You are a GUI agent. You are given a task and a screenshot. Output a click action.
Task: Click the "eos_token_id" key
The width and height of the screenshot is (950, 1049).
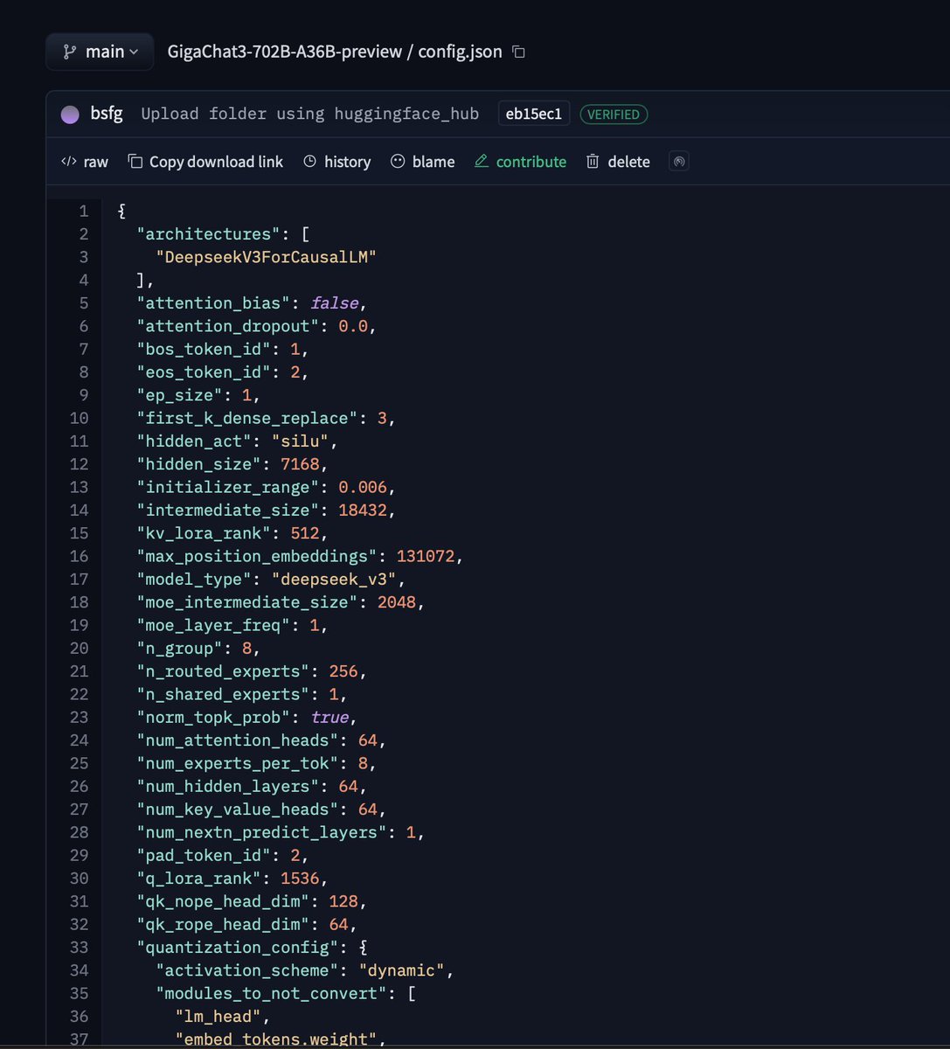205,372
